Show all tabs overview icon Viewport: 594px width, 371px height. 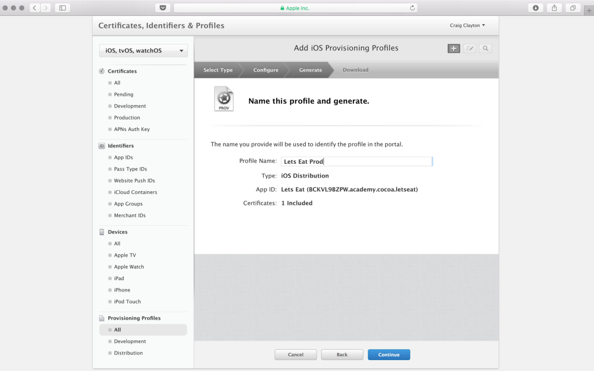pyautogui.click(x=573, y=8)
